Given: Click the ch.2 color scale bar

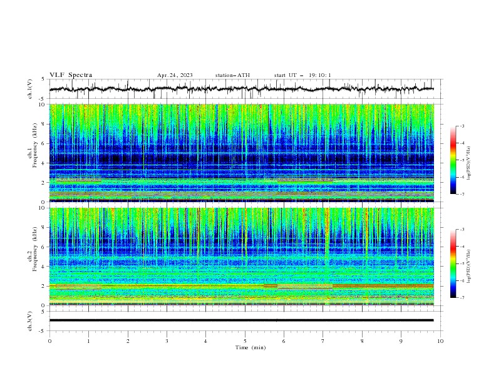Looking at the screenshot, I should 453,263.
